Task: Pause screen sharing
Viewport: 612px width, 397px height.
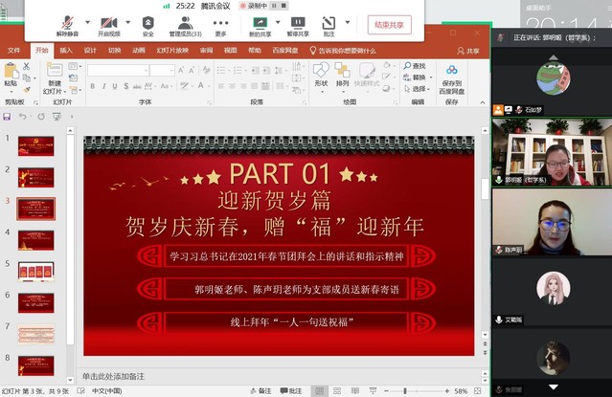Action: point(298,22)
